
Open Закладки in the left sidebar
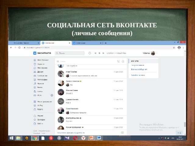coord(39,120)
